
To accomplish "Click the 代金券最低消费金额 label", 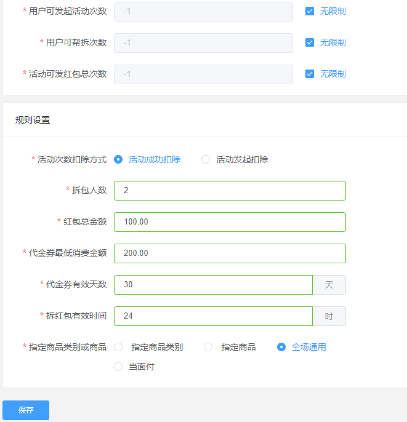I will coord(68,253).
